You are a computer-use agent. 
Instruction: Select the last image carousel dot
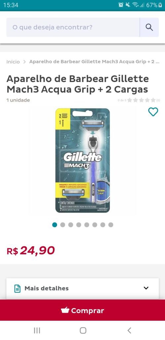pyautogui.click(x=111, y=225)
